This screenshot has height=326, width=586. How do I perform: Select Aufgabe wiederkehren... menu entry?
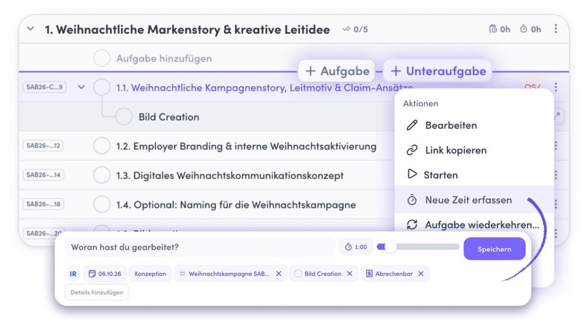pos(474,224)
